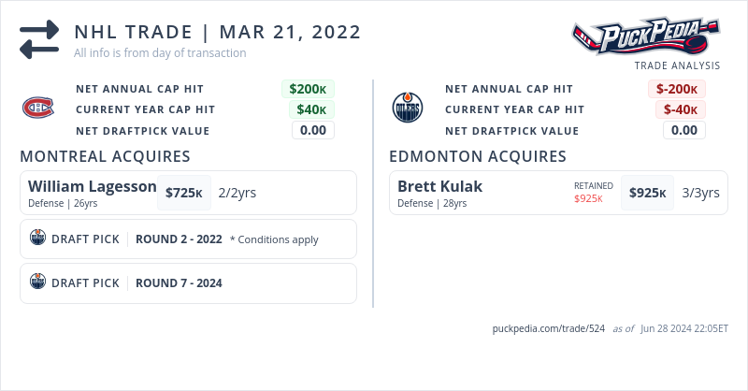Image resolution: width=748 pixels, height=391 pixels.
Task: Click Lagesson's $725K cap hit badge
Action: 184,193
